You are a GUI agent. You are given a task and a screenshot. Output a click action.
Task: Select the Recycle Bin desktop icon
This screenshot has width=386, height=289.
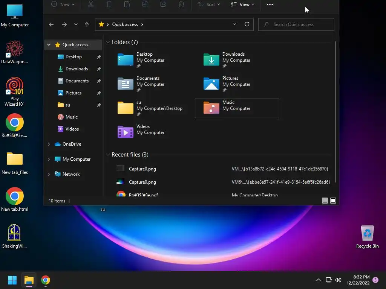pos(367,236)
